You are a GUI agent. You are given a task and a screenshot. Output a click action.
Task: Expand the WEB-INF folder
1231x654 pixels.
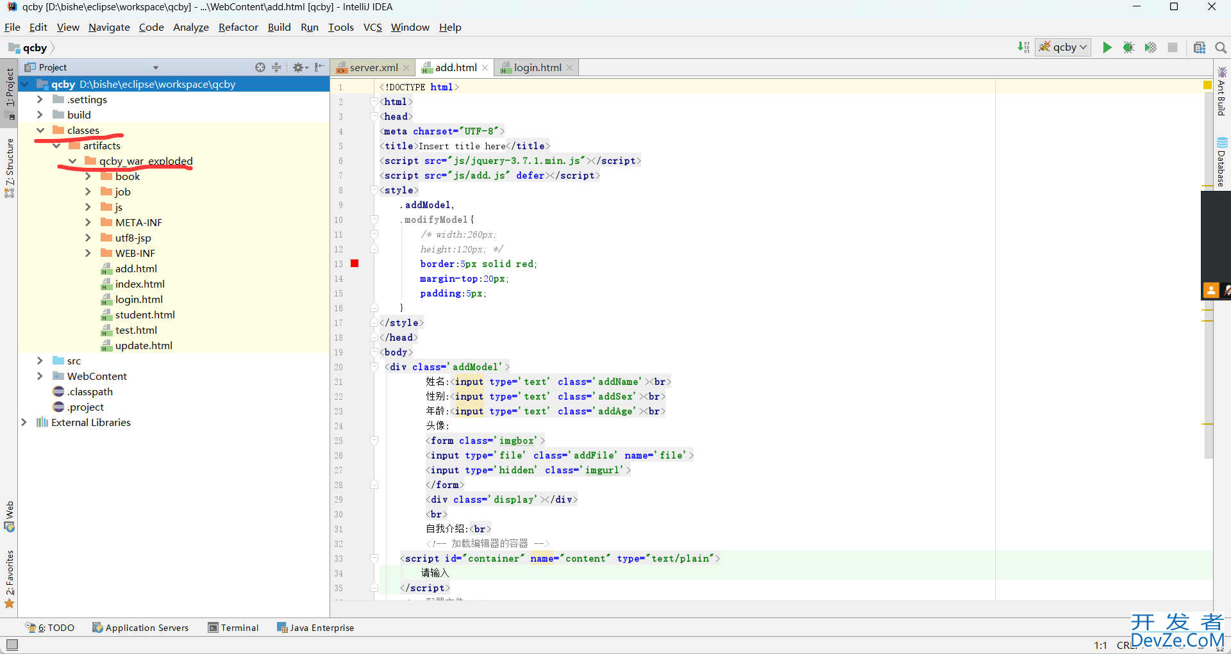[x=88, y=253]
